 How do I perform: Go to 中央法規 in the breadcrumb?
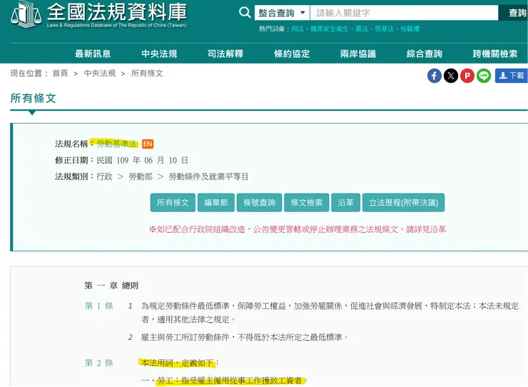pos(100,73)
